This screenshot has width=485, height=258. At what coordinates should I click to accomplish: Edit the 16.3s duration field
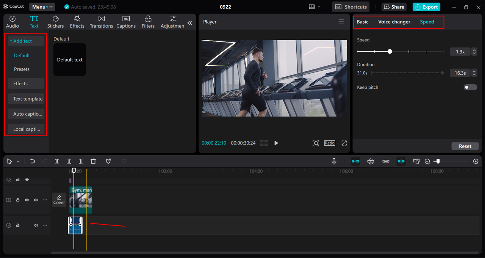460,73
